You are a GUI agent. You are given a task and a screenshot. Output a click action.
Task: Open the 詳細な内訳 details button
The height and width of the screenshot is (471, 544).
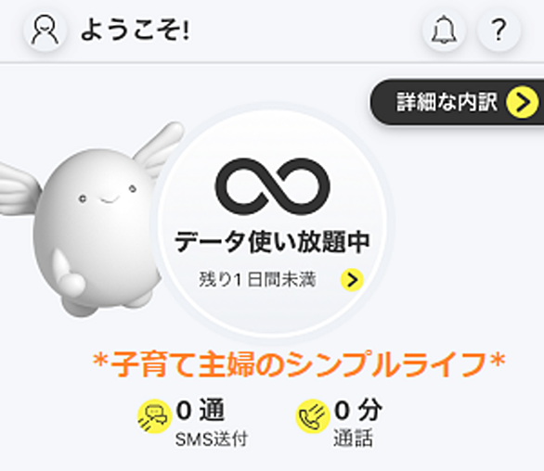point(457,102)
